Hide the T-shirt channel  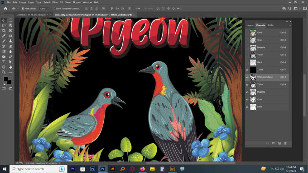click(247, 70)
